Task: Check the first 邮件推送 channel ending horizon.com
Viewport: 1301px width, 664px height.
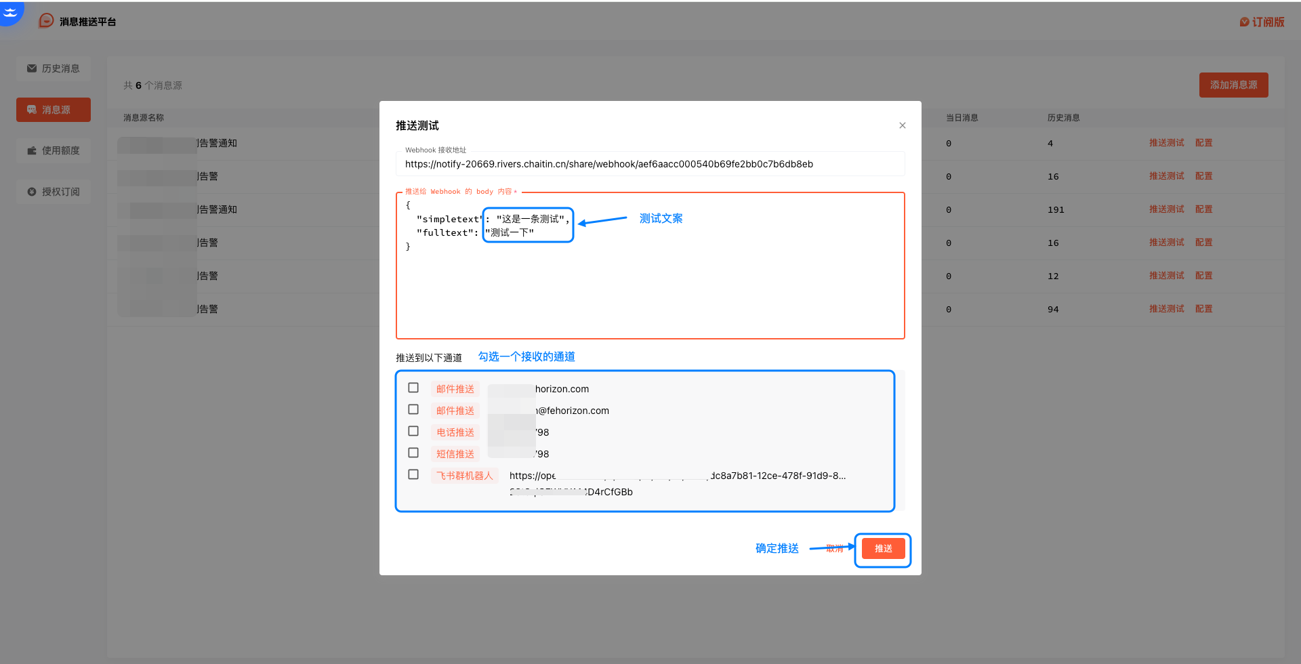Action: [413, 388]
